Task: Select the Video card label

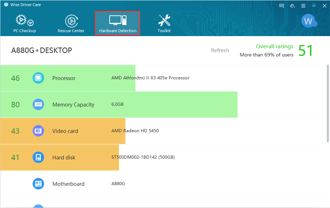Action: 65,131
